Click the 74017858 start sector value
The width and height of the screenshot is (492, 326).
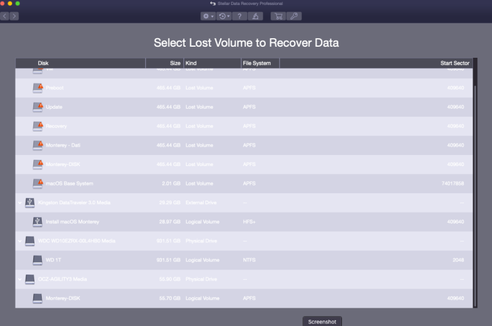pos(453,183)
